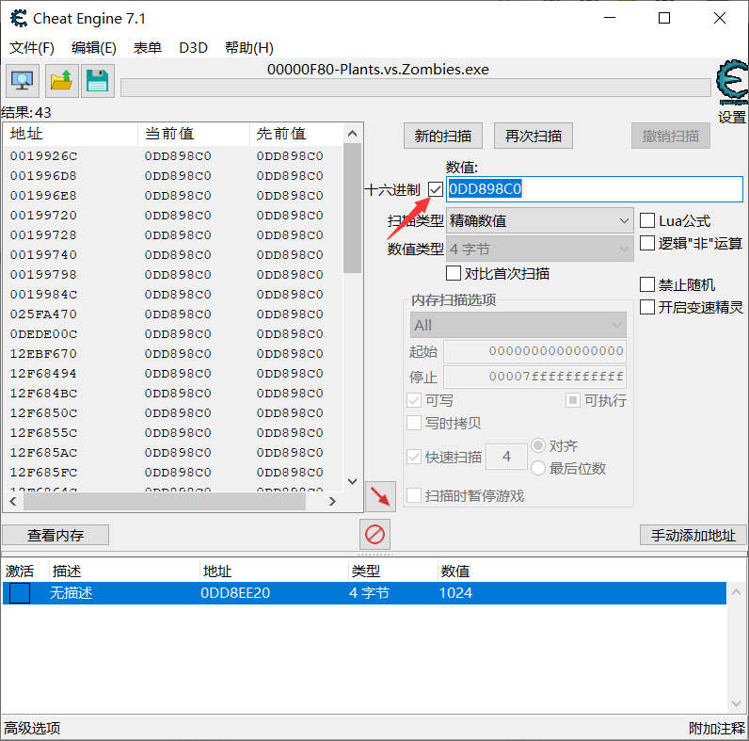The width and height of the screenshot is (749, 741).
Task: Click red arrow add-to-address-list icon
Action: coord(381,496)
